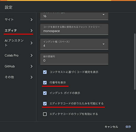This screenshot has height=132, width=136.
Task: Open the GitHub settings section
Action: click(18, 66)
